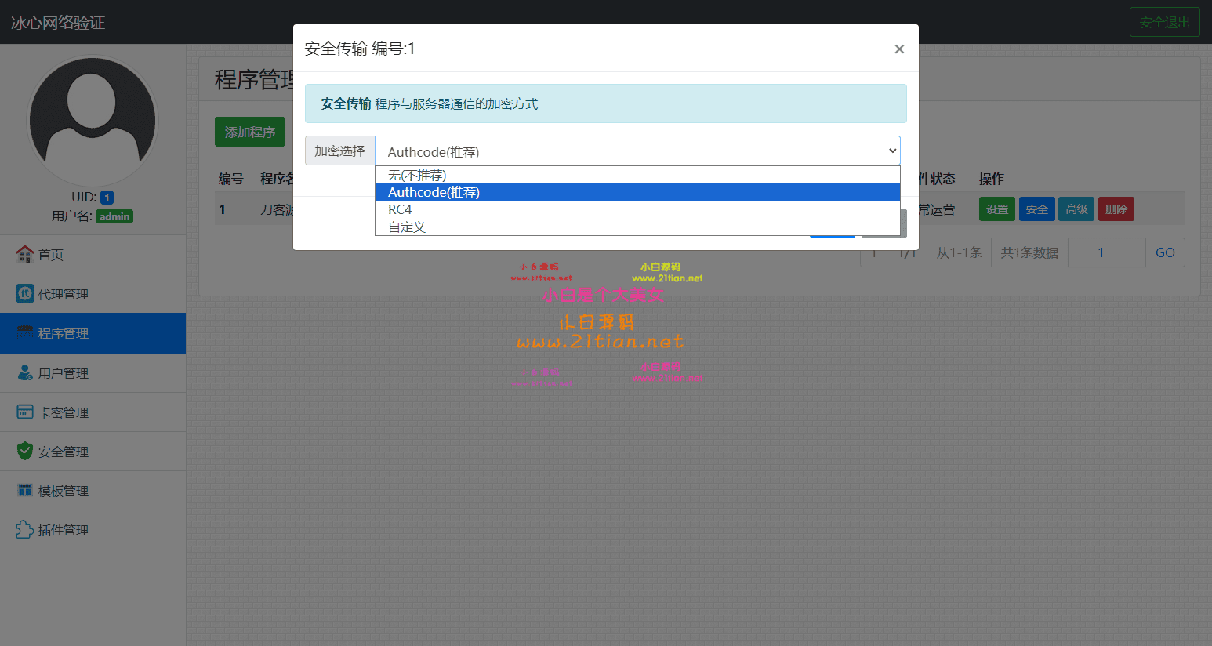Select the user icon next to 用户管理
This screenshot has height=646, width=1212.
click(x=27, y=372)
